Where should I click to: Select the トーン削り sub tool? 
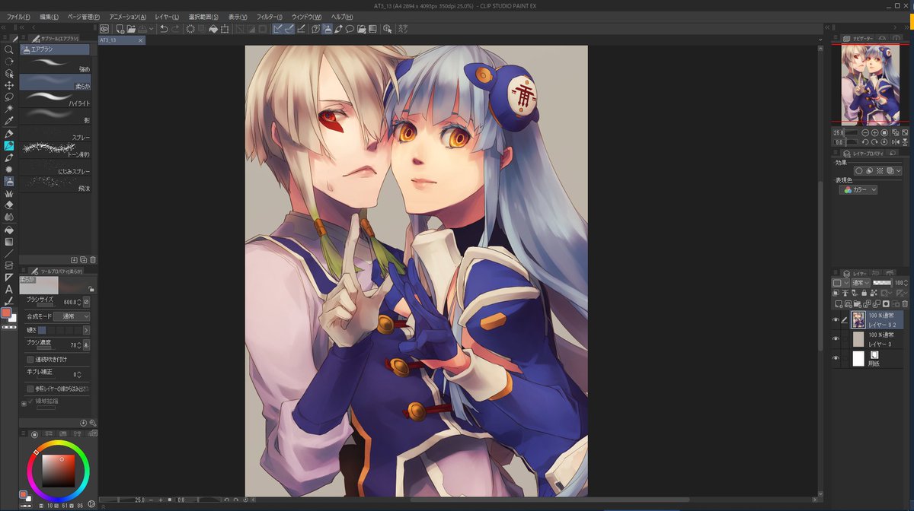55,150
